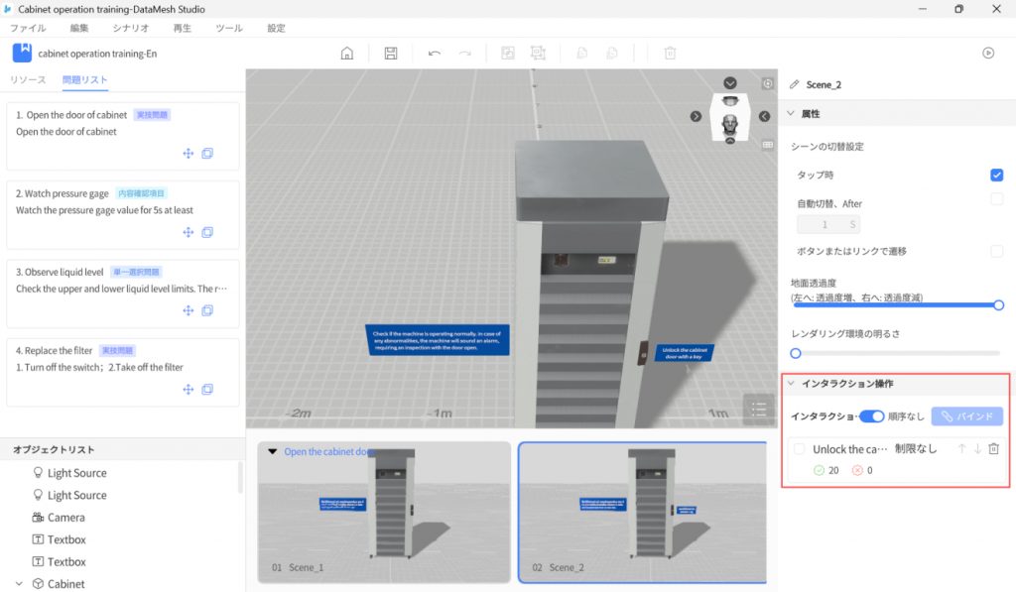
Task: Collapse the Cabinet tree node
Action: click(x=19, y=584)
